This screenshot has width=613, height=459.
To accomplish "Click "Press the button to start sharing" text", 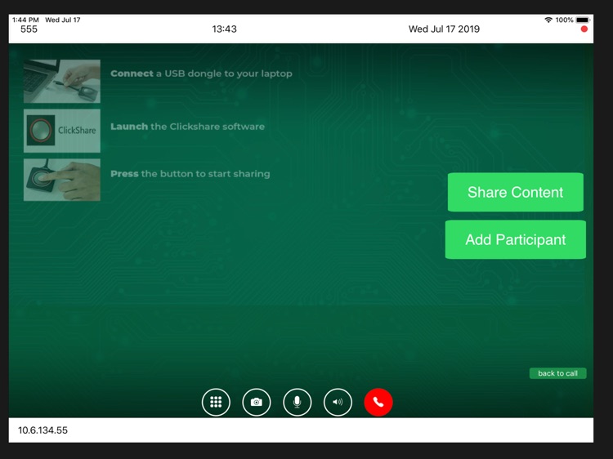I will click(190, 174).
